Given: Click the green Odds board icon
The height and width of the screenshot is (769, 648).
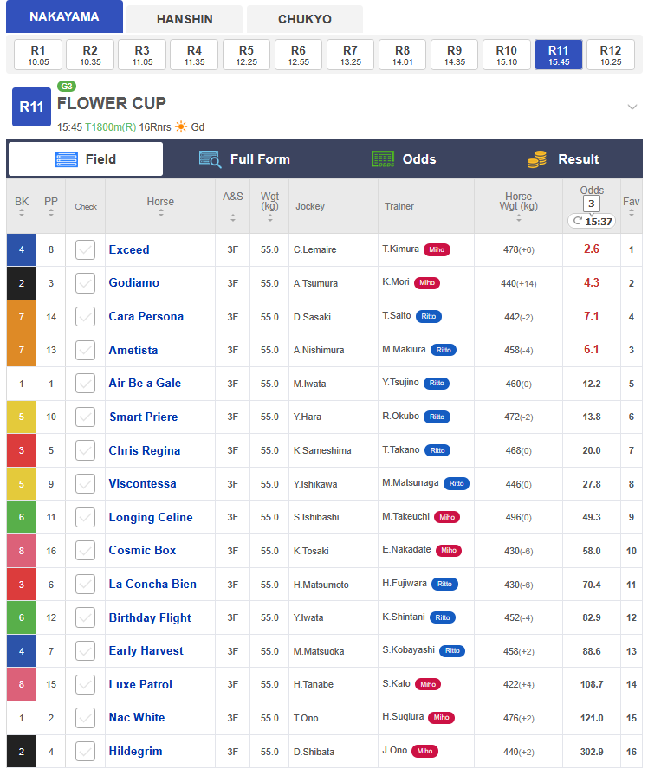Looking at the screenshot, I should coord(383,159).
